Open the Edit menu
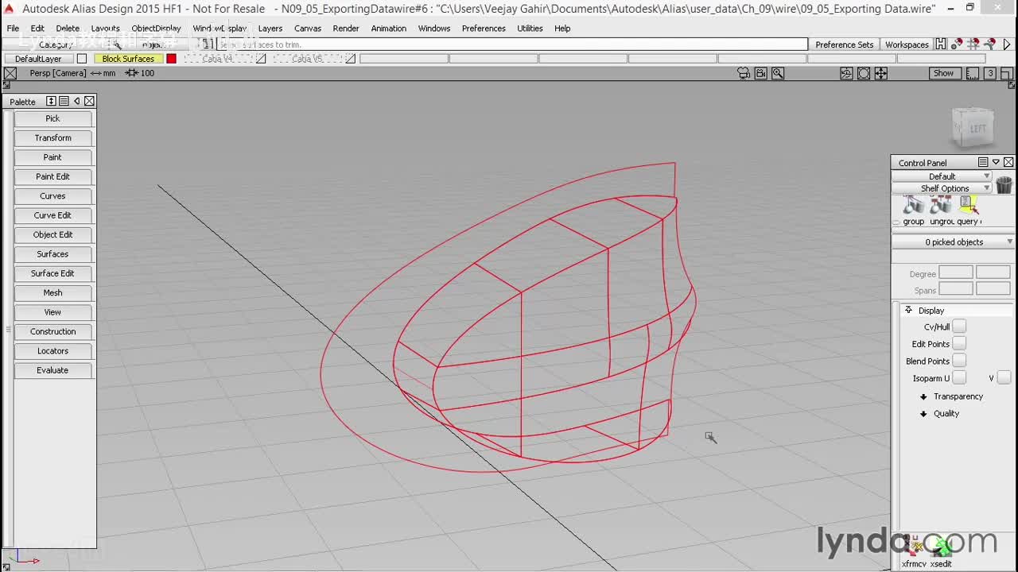 pyautogui.click(x=37, y=29)
